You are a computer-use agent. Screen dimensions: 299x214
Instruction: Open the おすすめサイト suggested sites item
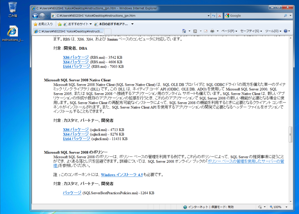click(77, 24)
